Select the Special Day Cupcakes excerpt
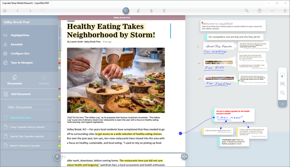This screenshot has height=167, width=290. (219, 46)
